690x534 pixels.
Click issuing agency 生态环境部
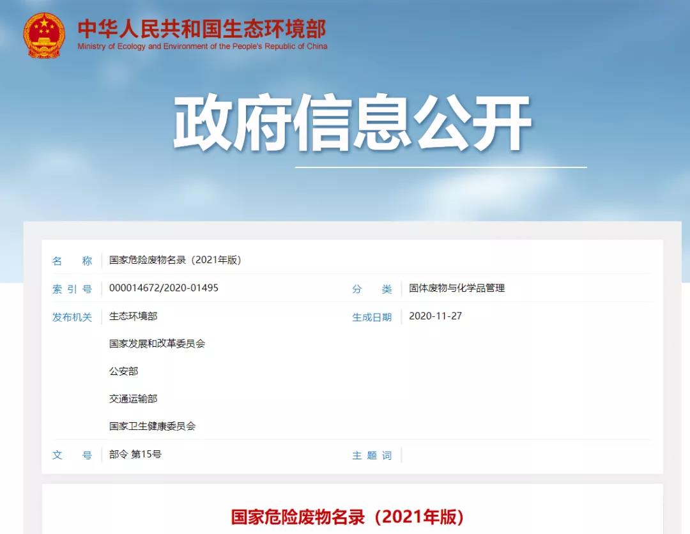(x=134, y=316)
